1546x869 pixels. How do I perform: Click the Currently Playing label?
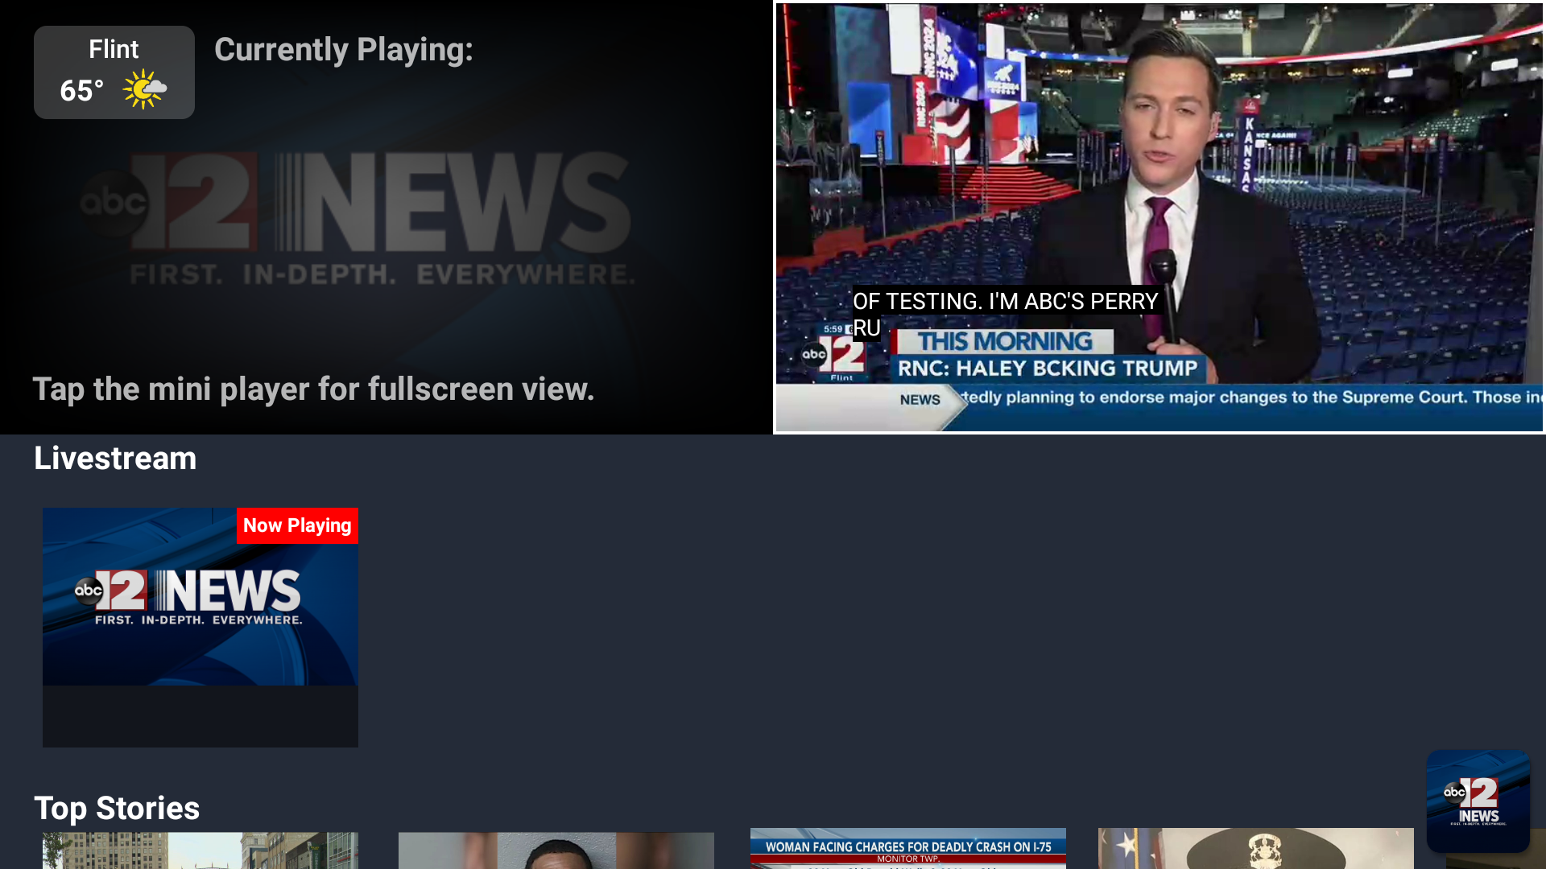(344, 50)
